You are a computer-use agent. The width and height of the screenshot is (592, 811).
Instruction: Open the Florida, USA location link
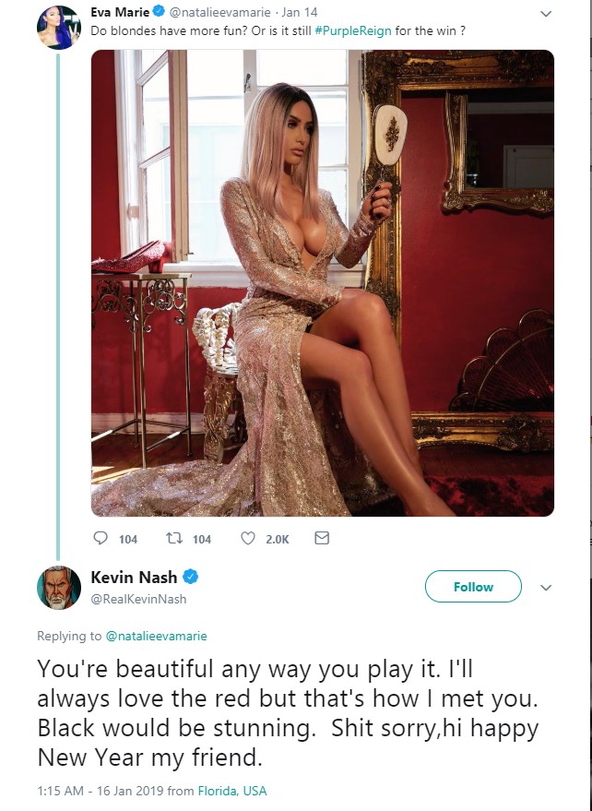tap(232, 791)
